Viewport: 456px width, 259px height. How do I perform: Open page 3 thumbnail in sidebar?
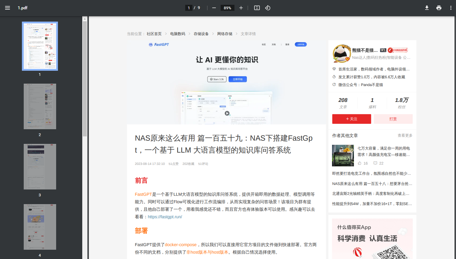[x=40, y=167]
